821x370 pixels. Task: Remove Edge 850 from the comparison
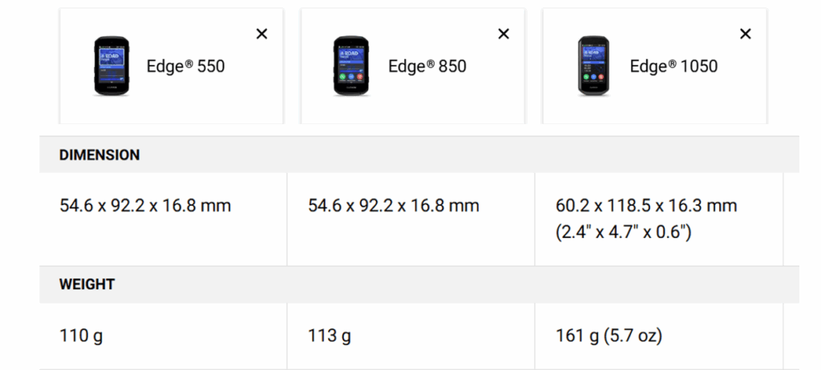[x=504, y=34]
